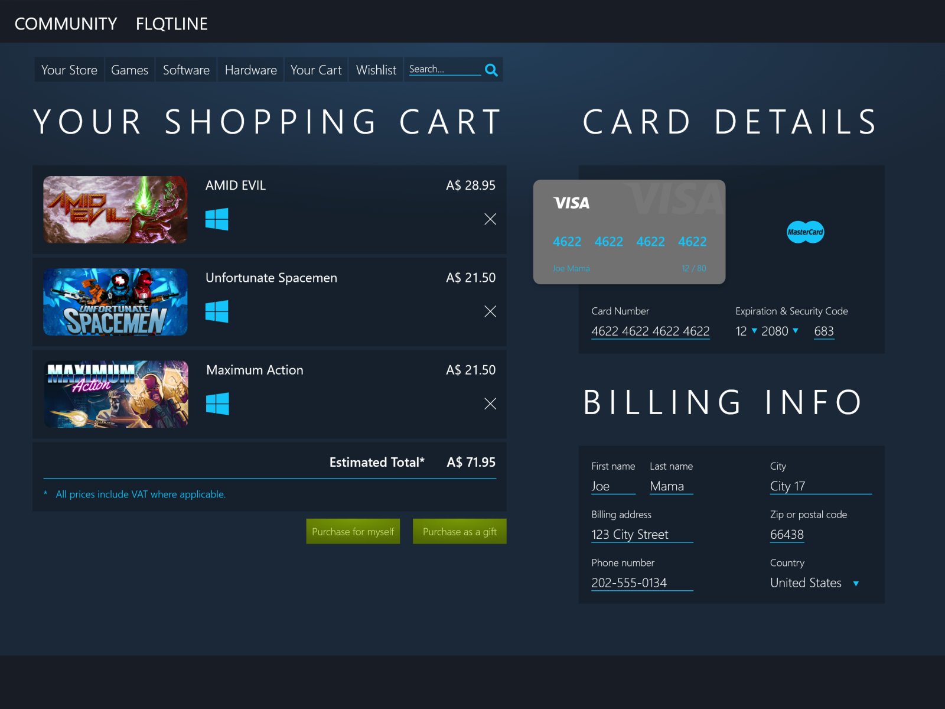
Task: Click the Estimated Total amount A$ 71.95
Action: tap(471, 462)
